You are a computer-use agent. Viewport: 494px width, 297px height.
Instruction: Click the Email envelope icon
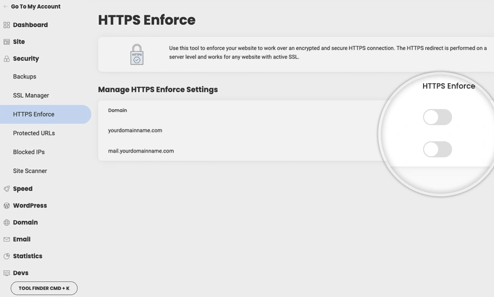(x=6, y=240)
